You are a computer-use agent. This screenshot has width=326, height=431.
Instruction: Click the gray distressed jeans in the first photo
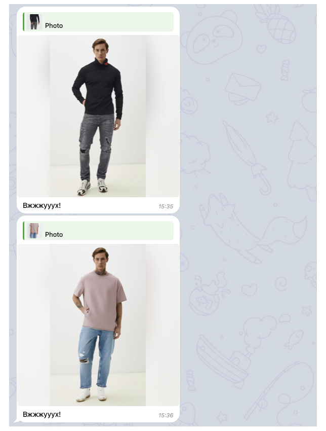click(97, 146)
